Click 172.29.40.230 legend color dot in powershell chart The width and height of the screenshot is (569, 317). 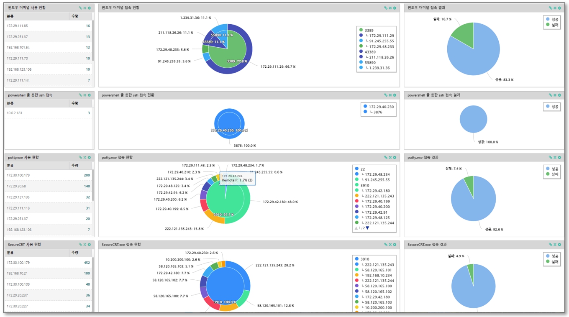pyautogui.click(x=365, y=107)
